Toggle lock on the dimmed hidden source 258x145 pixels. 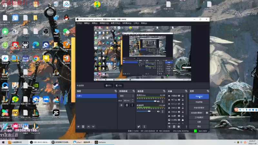[183, 104]
